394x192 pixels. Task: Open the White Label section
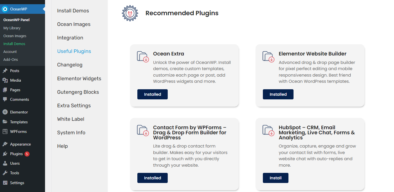tap(71, 119)
